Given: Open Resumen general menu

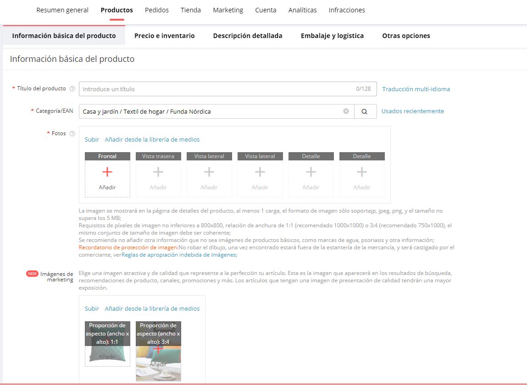Looking at the screenshot, I should 62,10.
